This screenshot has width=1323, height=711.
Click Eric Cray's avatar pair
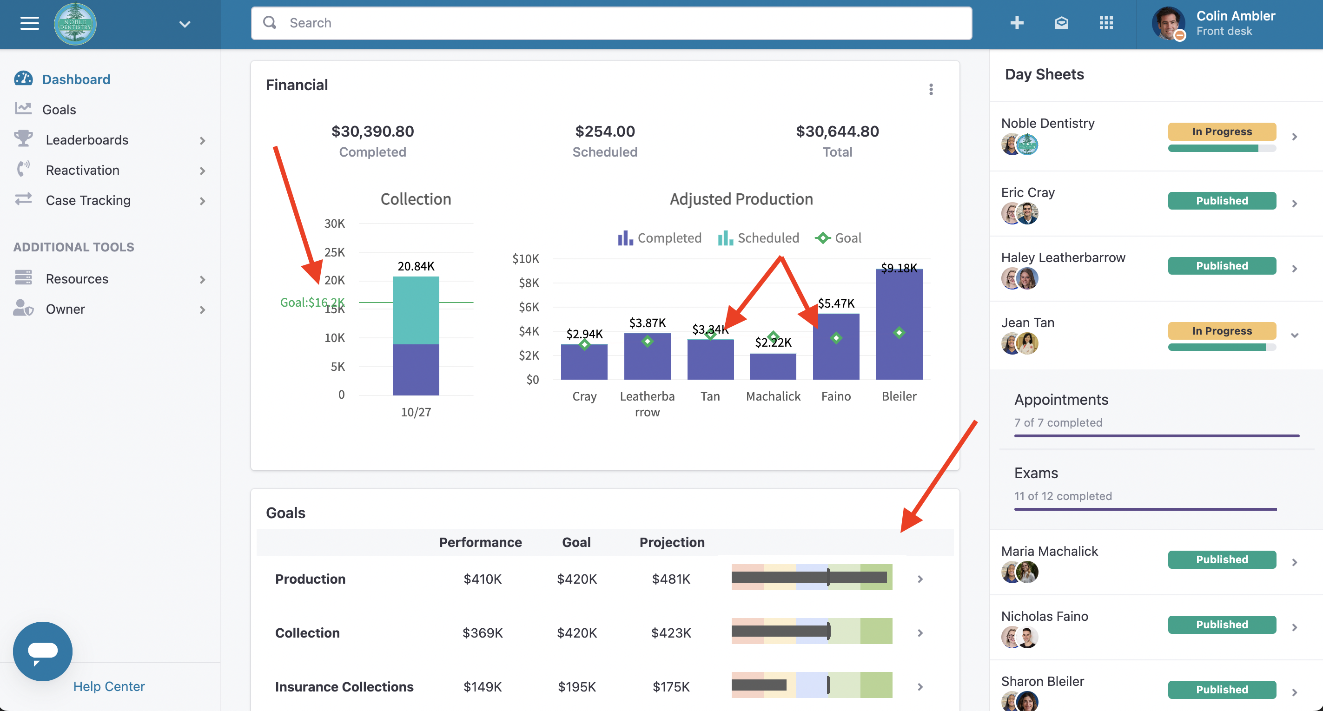(x=1019, y=214)
